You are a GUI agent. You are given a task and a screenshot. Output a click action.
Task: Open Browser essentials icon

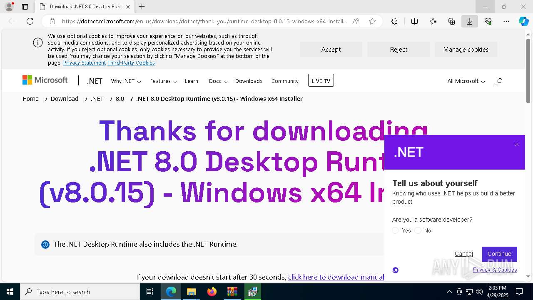click(x=488, y=21)
